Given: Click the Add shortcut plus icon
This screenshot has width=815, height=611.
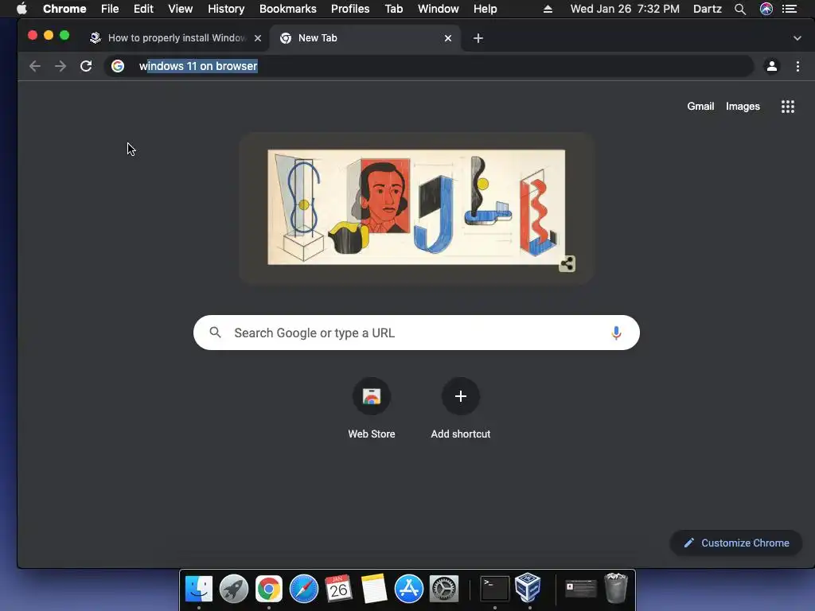Looking at the screenshot, I should [461, 396].
